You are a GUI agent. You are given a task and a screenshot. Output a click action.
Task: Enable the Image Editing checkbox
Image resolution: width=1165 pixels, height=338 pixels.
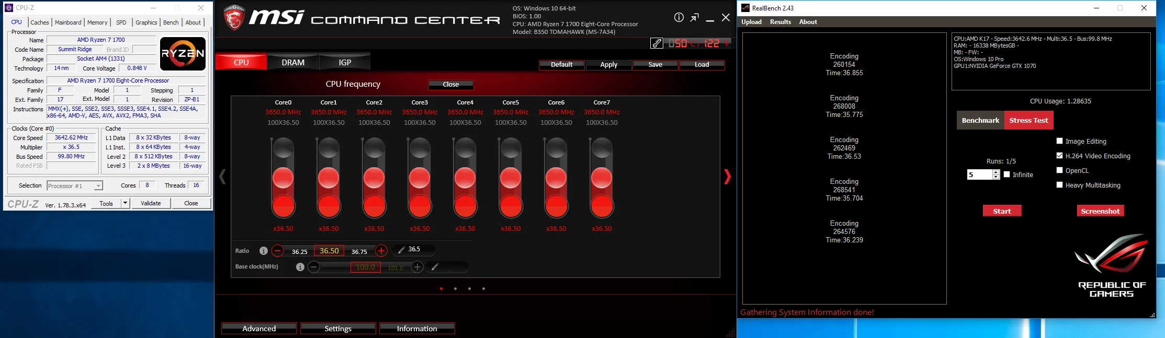(x=1059, y=141)
